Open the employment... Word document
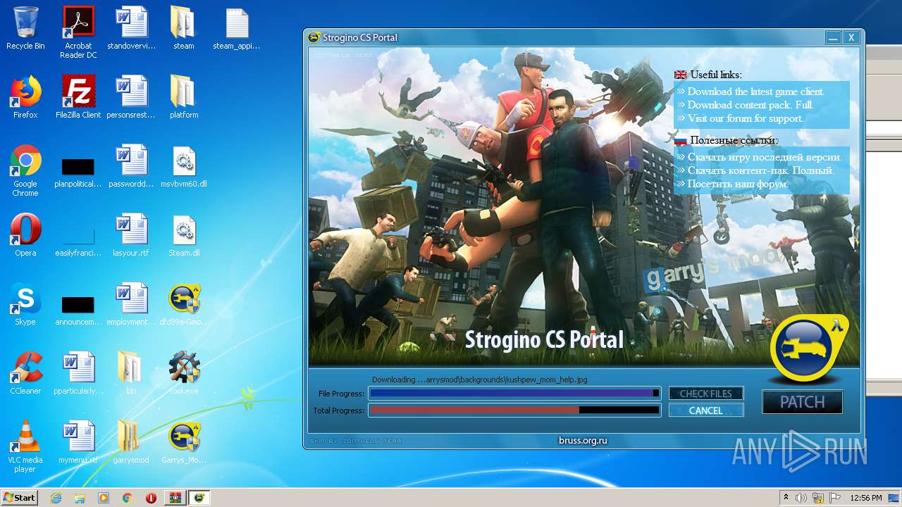The image size is (902, 507). click(131, 304)
